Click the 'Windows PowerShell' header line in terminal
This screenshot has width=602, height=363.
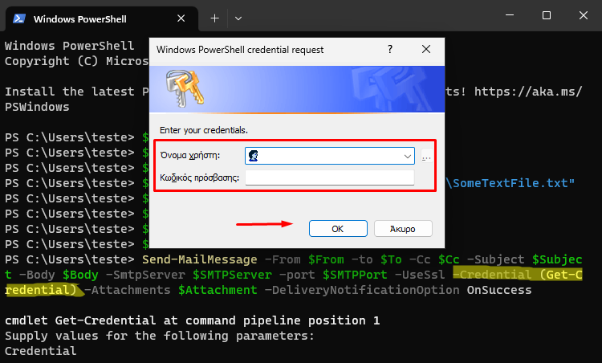pyautogui.click(x=70, y=46)
